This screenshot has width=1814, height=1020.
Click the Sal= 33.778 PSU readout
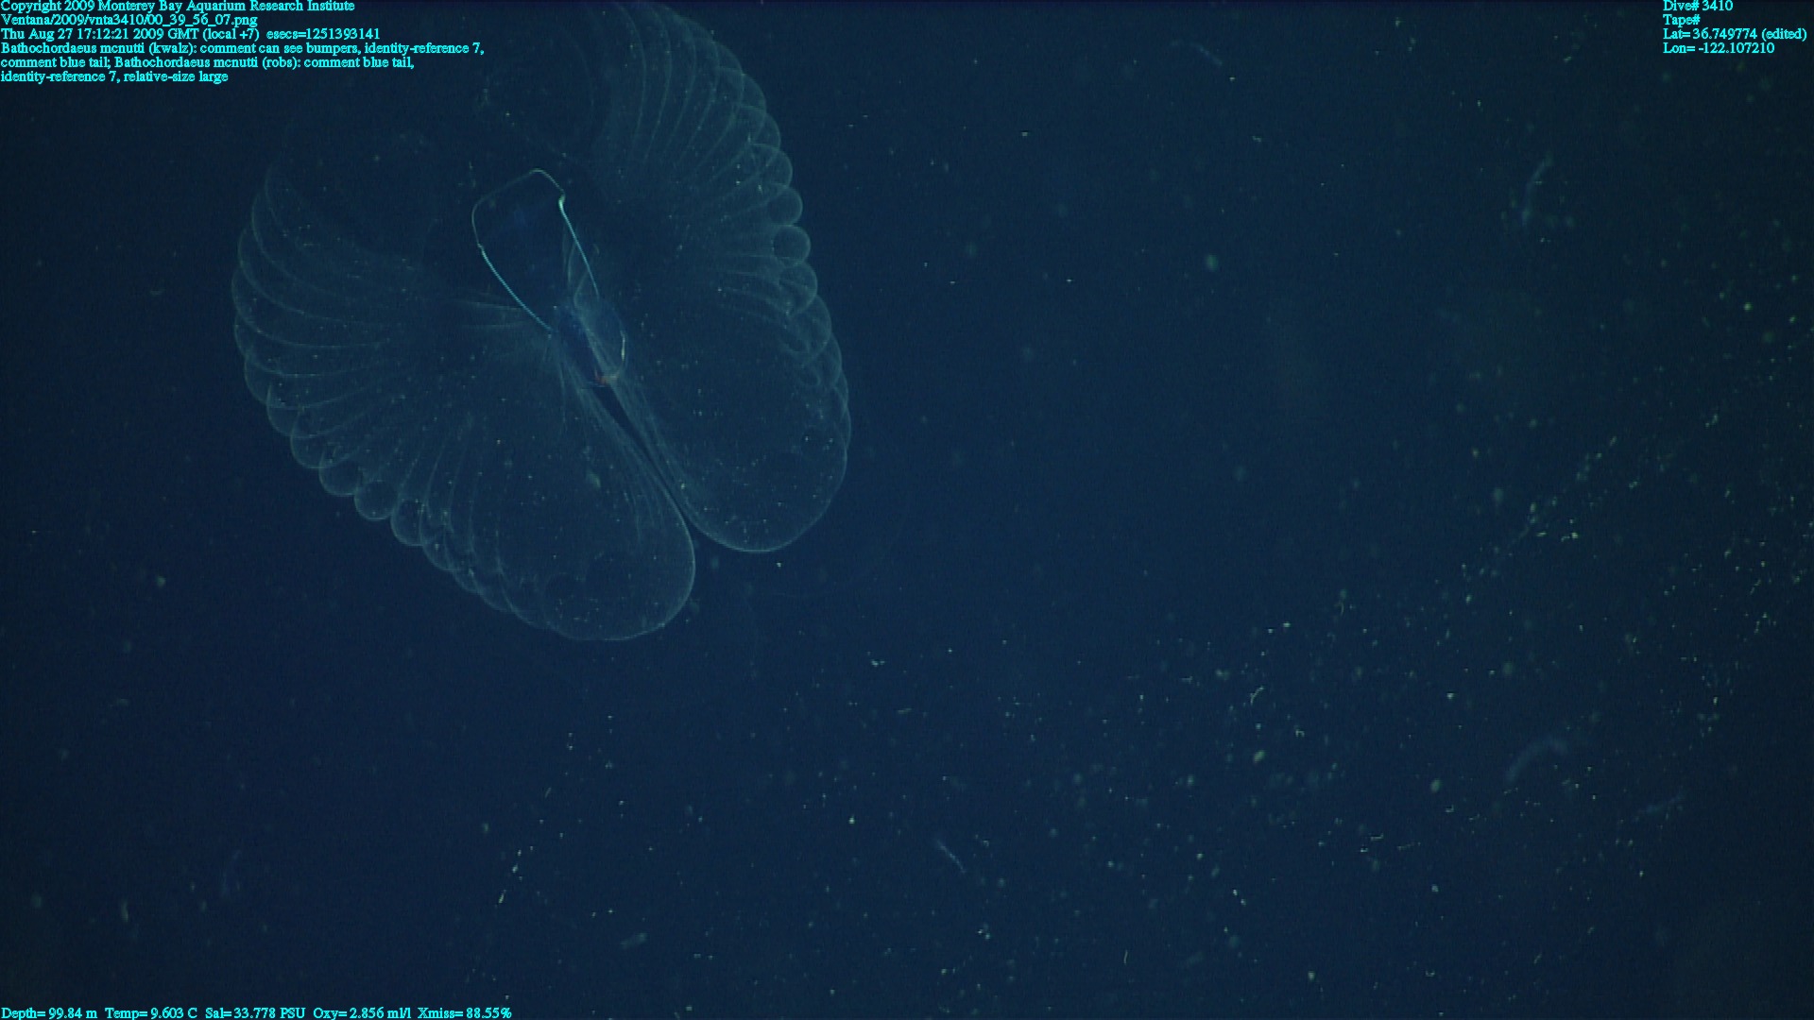pyautogui.click(x=255, y=1012)
